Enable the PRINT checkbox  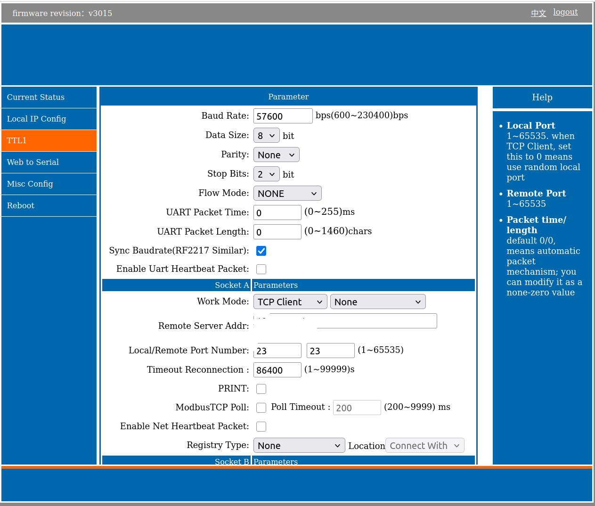261,389
